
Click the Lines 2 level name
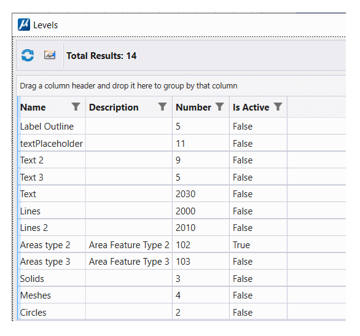point(34,228)
